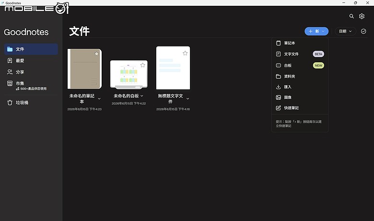Click the 白板 whiteboard icon in menu
The height and width of the screenshot is (221, 374).
278,65
